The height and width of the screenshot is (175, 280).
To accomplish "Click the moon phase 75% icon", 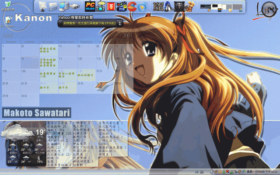I will [x=40, y=158].
